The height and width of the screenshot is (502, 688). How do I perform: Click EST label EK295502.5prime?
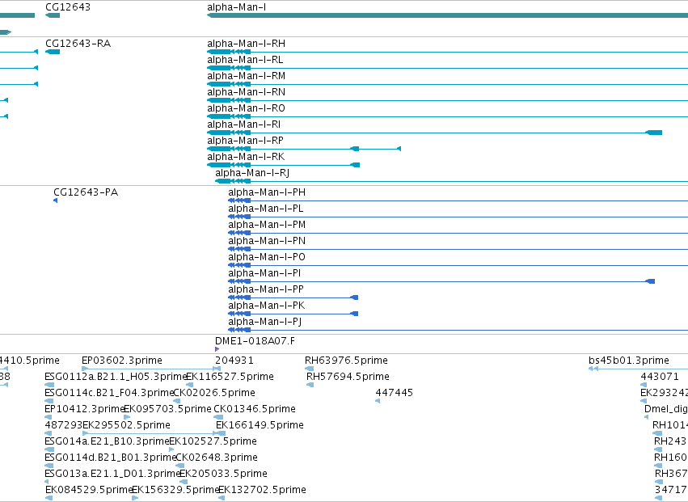pos(126,425)
